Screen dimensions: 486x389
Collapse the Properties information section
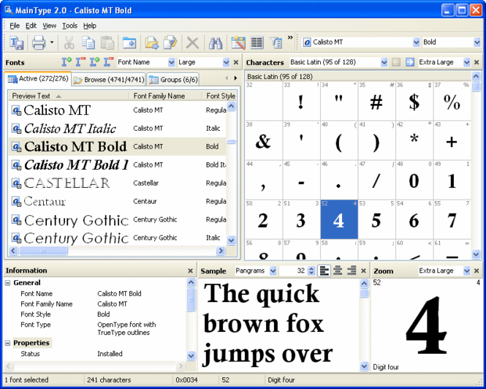point(8,343)
